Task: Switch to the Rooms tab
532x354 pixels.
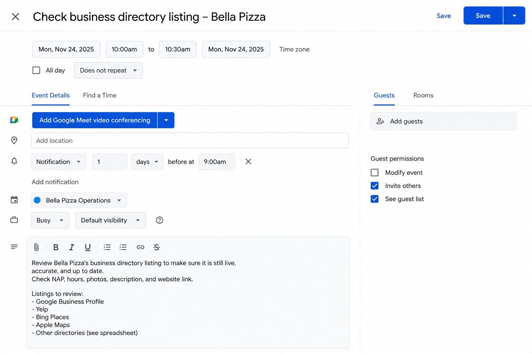Action: coord(423,95)
